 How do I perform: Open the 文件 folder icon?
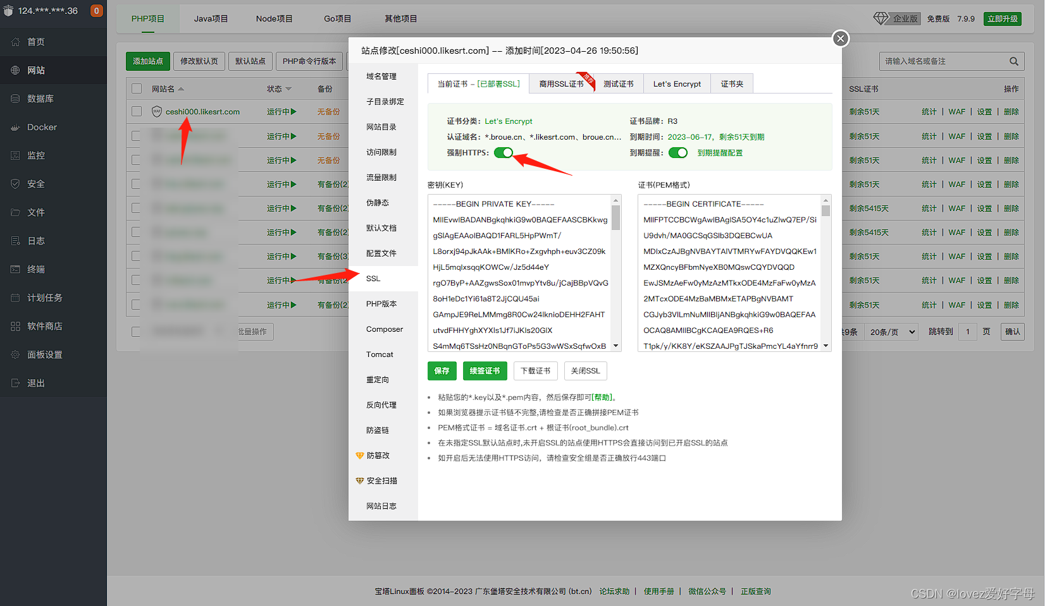[x=15, y=212]
